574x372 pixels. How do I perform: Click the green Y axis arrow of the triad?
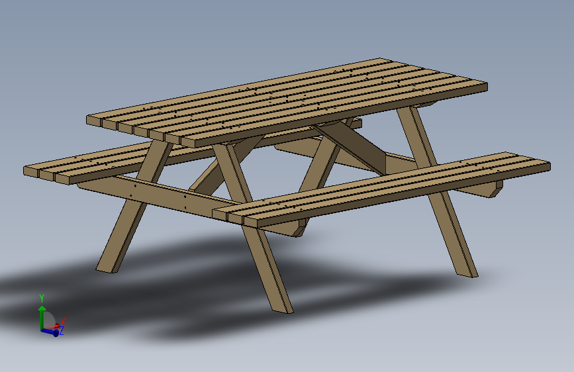42,316
